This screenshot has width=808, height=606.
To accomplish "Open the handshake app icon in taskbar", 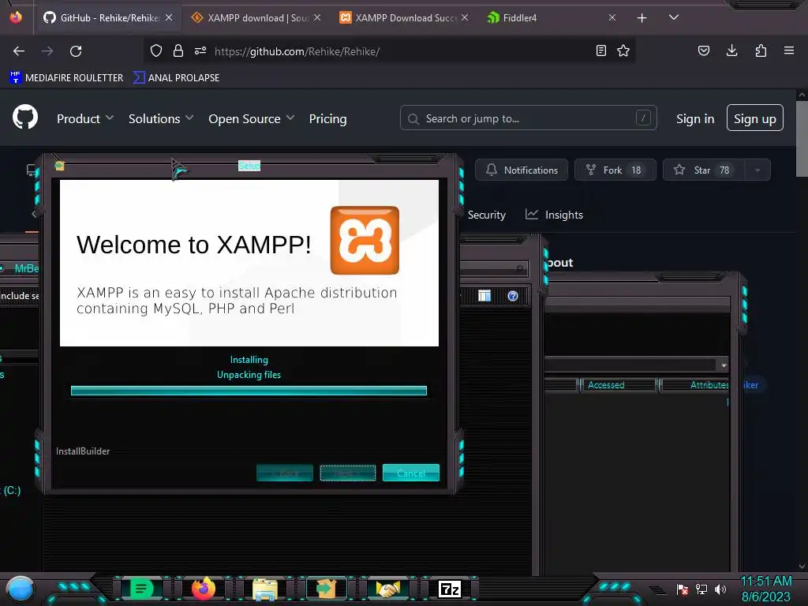I will [x=387, y=589].
